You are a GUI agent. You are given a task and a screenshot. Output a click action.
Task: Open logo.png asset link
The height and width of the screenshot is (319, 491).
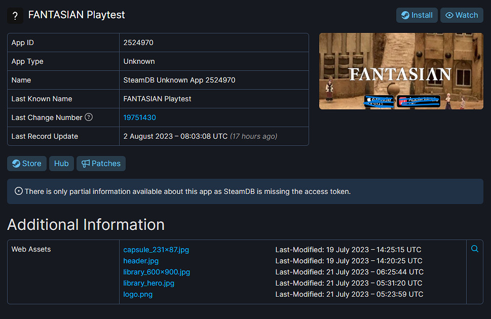(138, 294)
